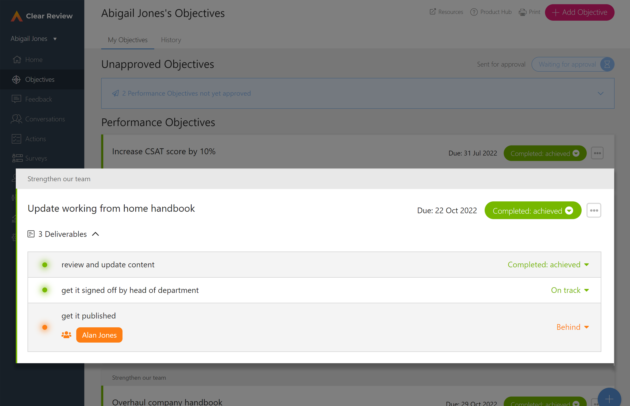The image size is (630, 406).
Task: Open the On track status dropdown
Action: click(x=570, y=290)
